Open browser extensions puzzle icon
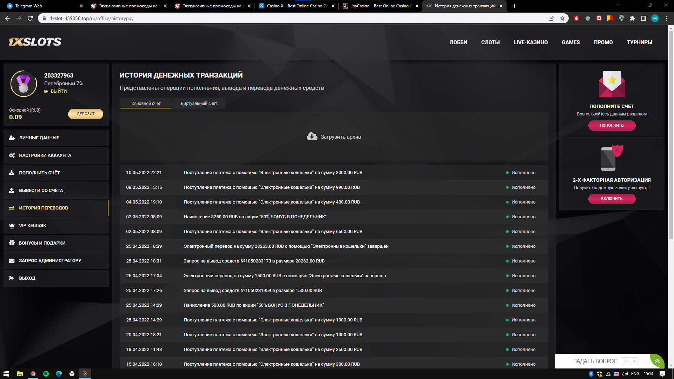 click(633, 18)
